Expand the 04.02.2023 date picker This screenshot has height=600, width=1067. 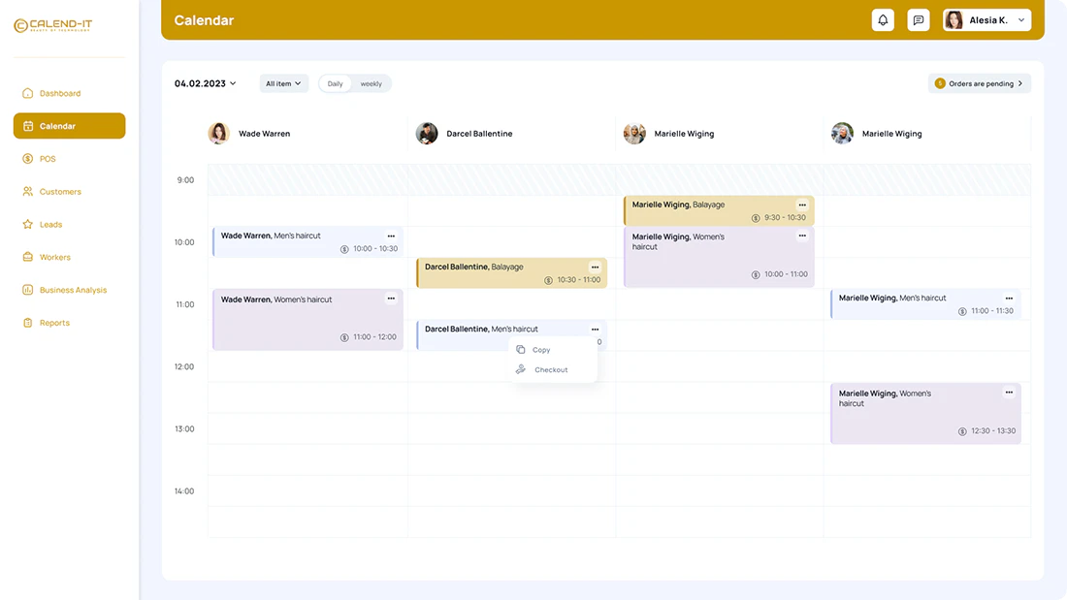202,82
